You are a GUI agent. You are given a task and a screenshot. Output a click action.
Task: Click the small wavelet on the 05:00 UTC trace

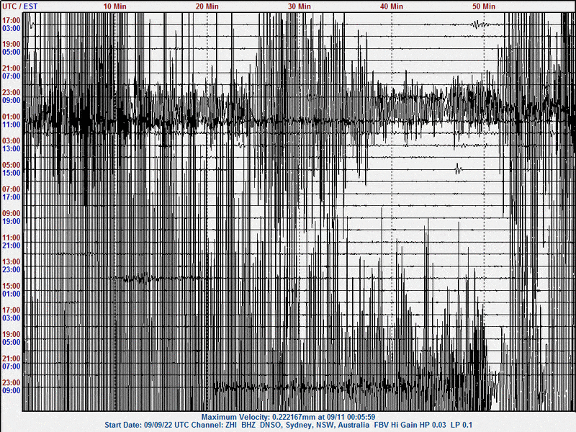[x=459, y=169]
